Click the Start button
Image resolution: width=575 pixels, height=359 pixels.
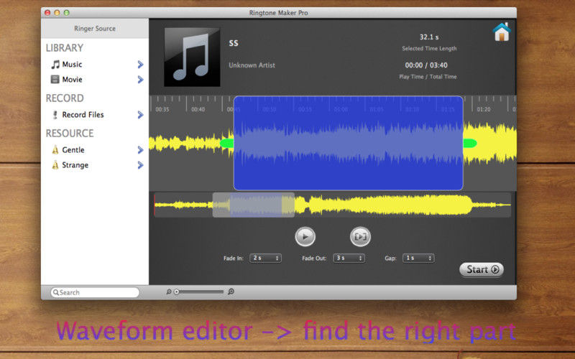(482, 270)
